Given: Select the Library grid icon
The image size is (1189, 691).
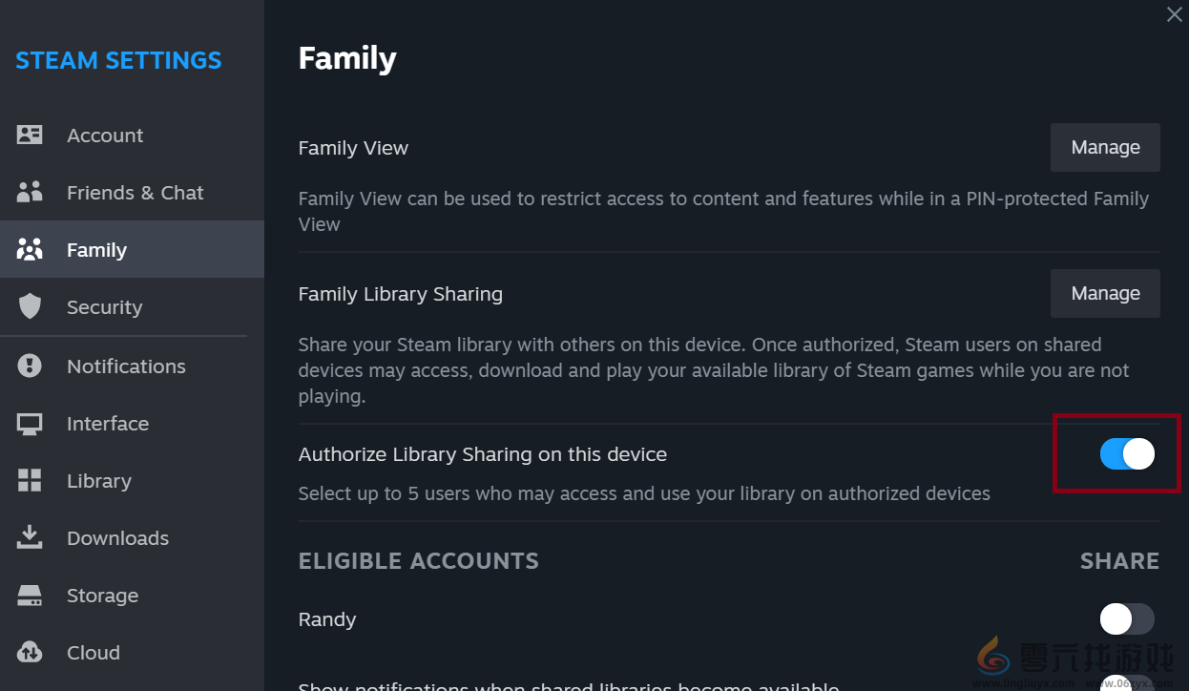Looking at the screenshot, I should click(30, 480).
